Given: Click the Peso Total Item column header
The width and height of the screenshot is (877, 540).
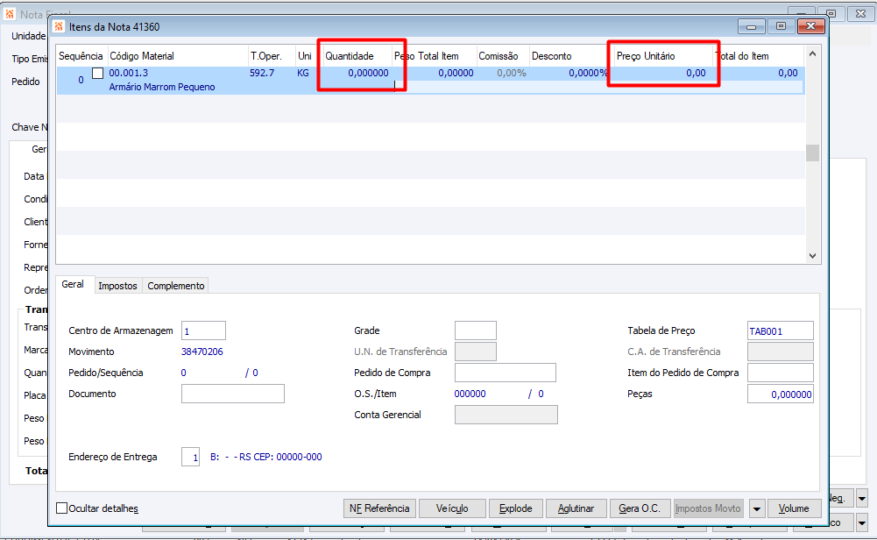Looking at the screenshot, I should pos(426,56).
